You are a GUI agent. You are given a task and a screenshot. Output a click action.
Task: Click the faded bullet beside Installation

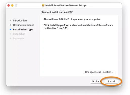click(10, 34)
